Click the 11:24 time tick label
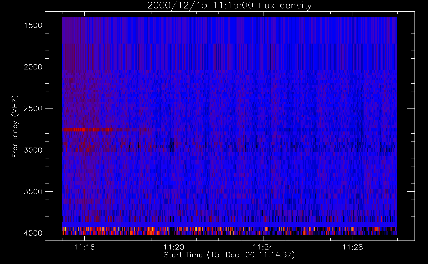Image resolution: width=428 pixels, height=264 pixels. click(x=263, y=247)
